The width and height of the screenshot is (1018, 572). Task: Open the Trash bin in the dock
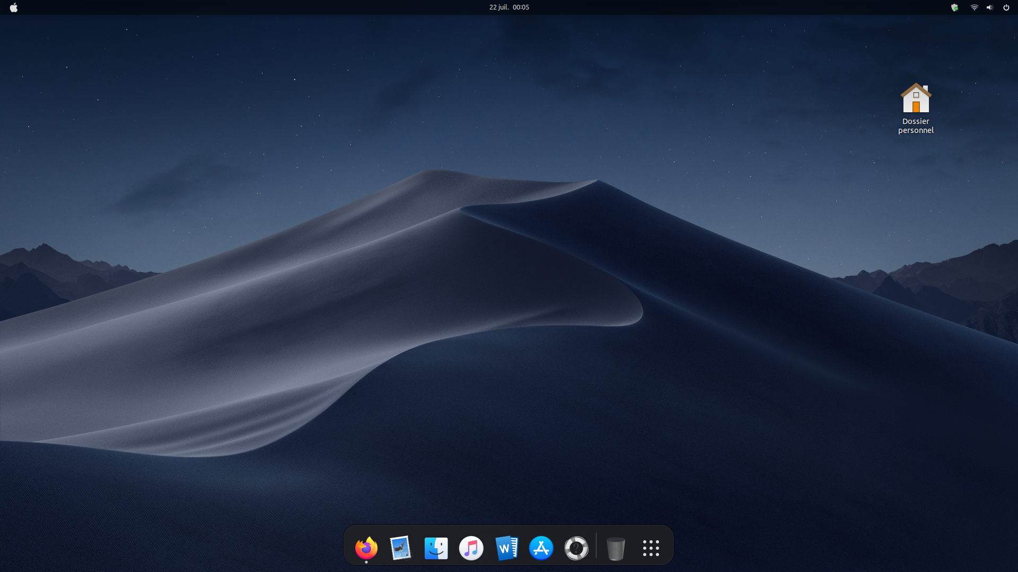tap(616, 549)
